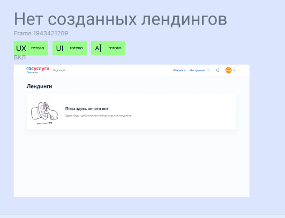Click the empty state description subtext
Screen dimensions: 285x218
click(x=98, y=116)
